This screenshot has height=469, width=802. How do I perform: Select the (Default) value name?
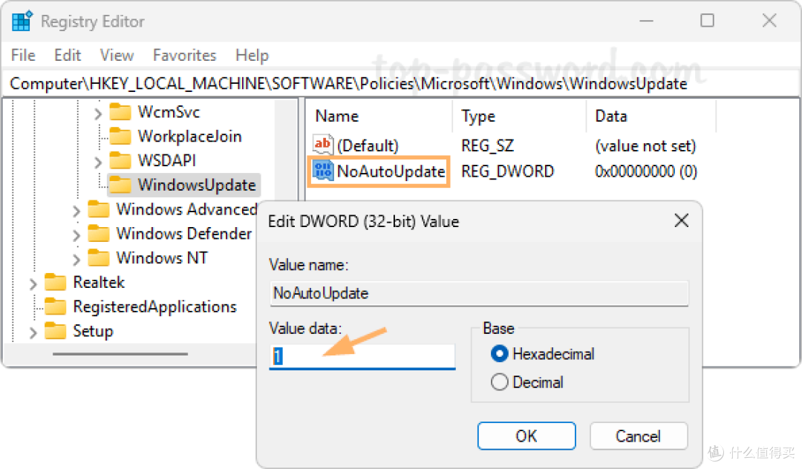point(368,145)
